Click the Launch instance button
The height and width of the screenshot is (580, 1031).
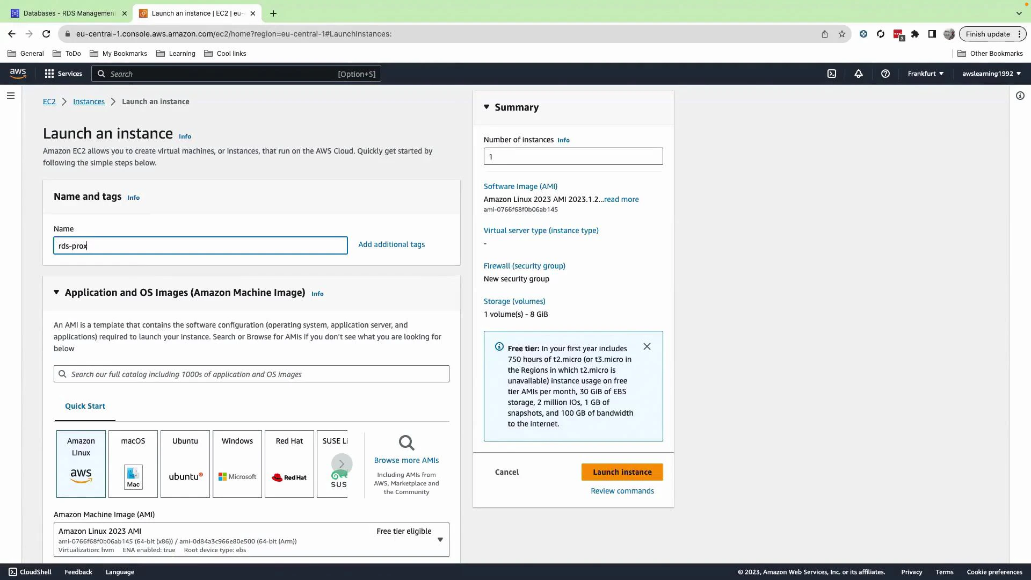(x=622, y=472)
